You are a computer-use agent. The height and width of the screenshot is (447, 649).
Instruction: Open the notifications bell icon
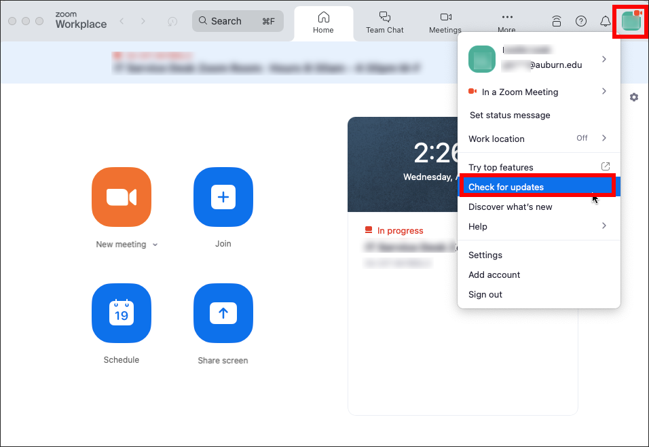pos(606,21)
